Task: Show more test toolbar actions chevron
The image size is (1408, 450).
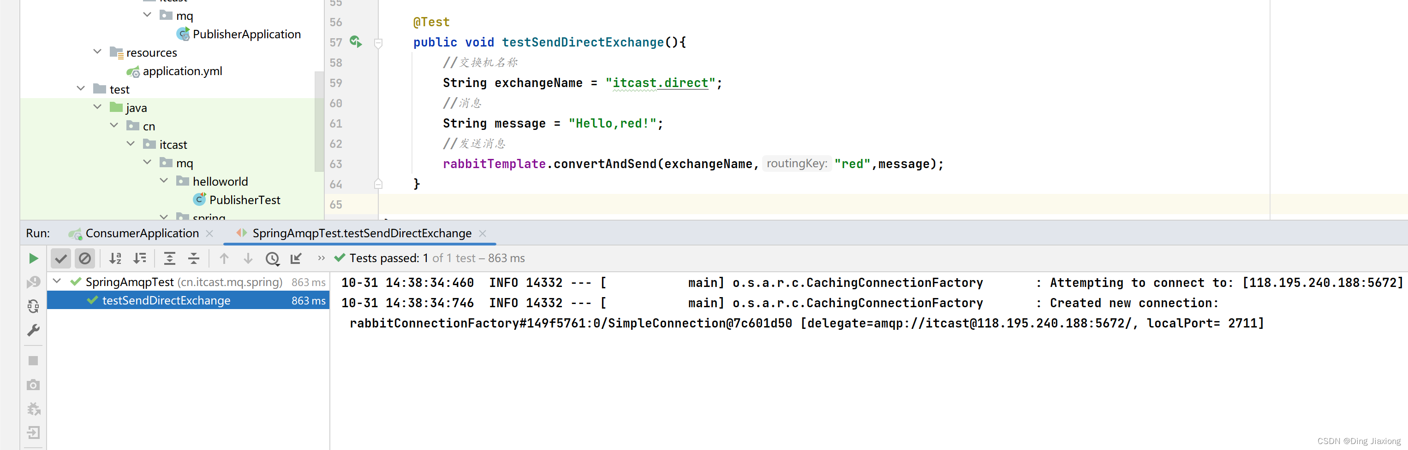Action: (x=322, y=258)
